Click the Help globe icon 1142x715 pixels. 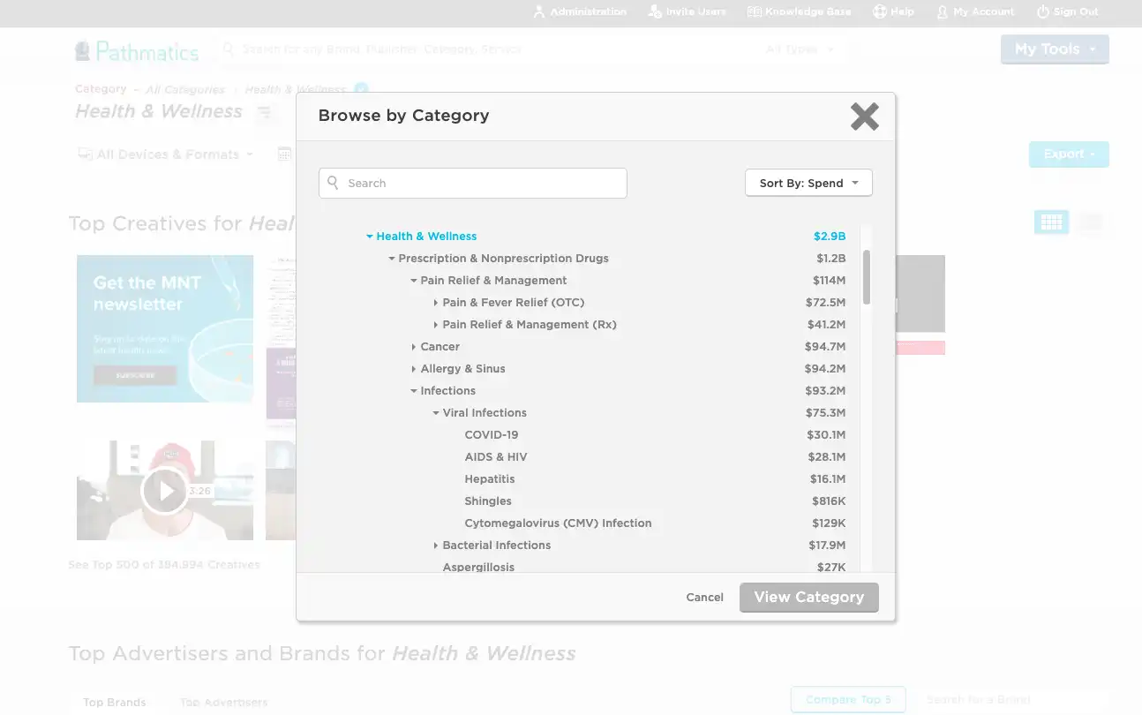click(880, 11)
